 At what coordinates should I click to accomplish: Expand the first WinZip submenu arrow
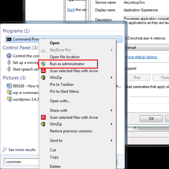[x=112, y=77]
